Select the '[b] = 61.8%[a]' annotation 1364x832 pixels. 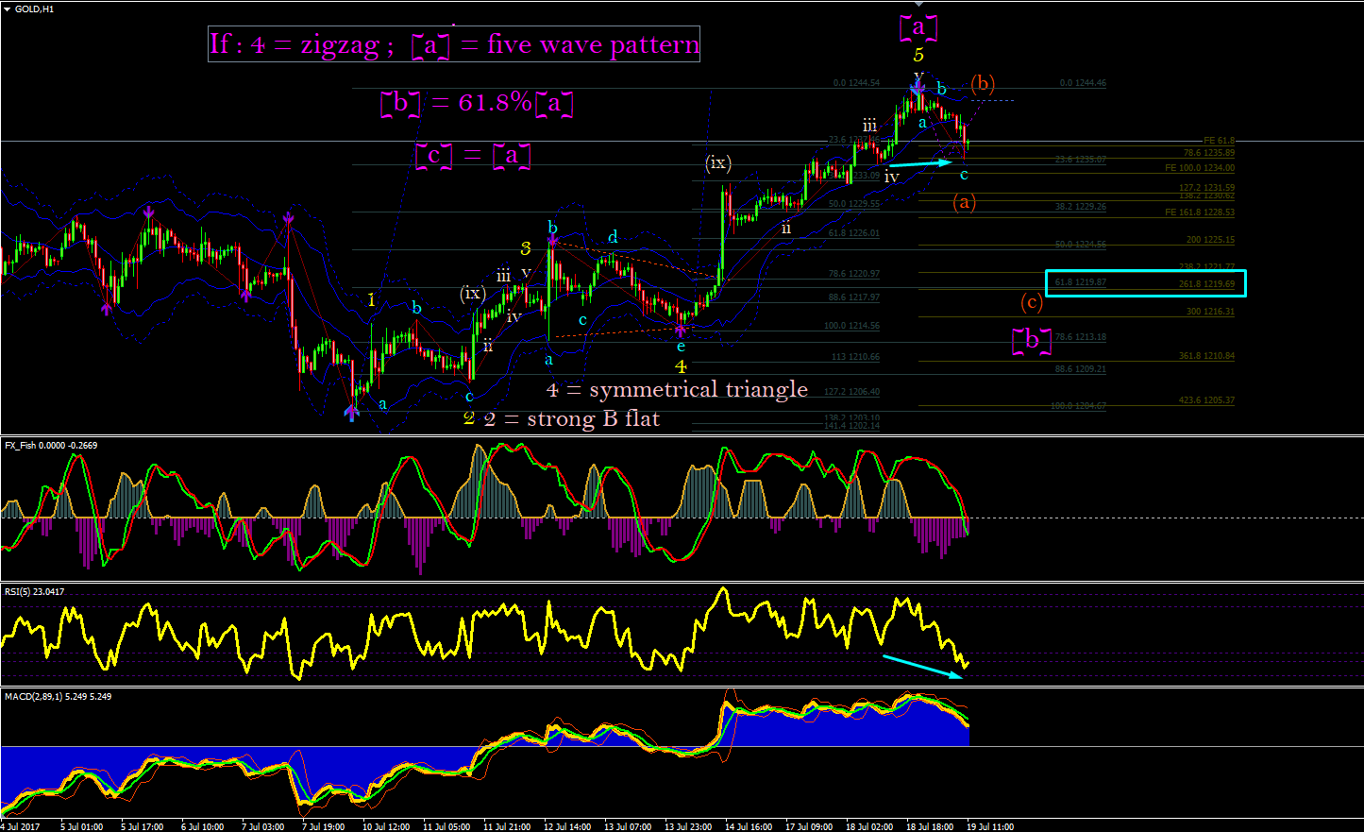[x=477, y=103]
